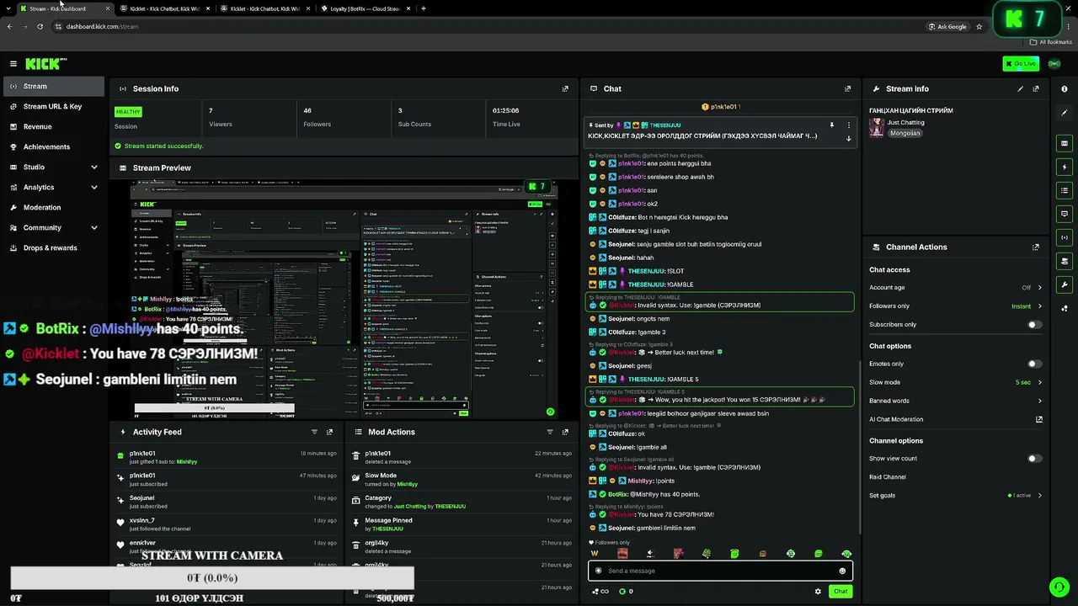
Task: Click the info icon in right sidebar
Action: pos(1065,88)
